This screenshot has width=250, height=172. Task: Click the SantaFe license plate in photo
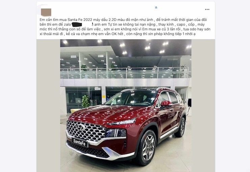79,142
